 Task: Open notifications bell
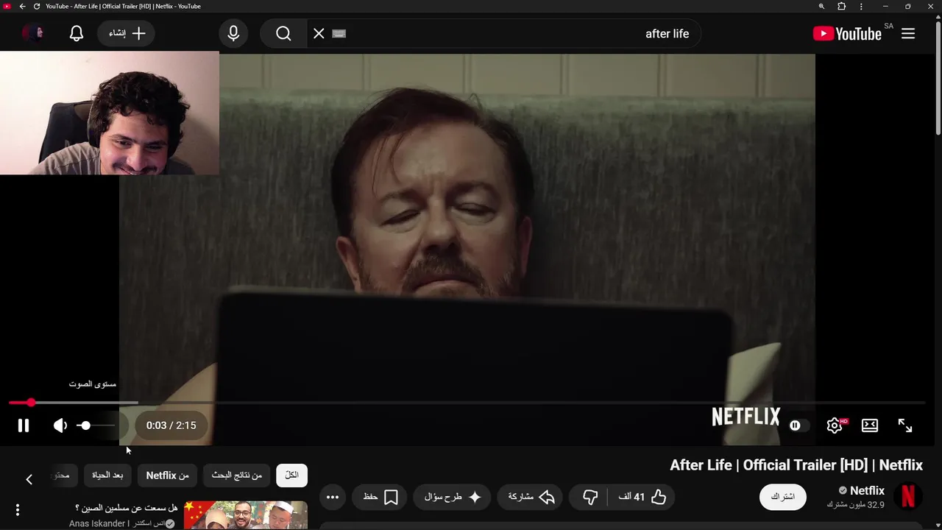click(77, 34)
